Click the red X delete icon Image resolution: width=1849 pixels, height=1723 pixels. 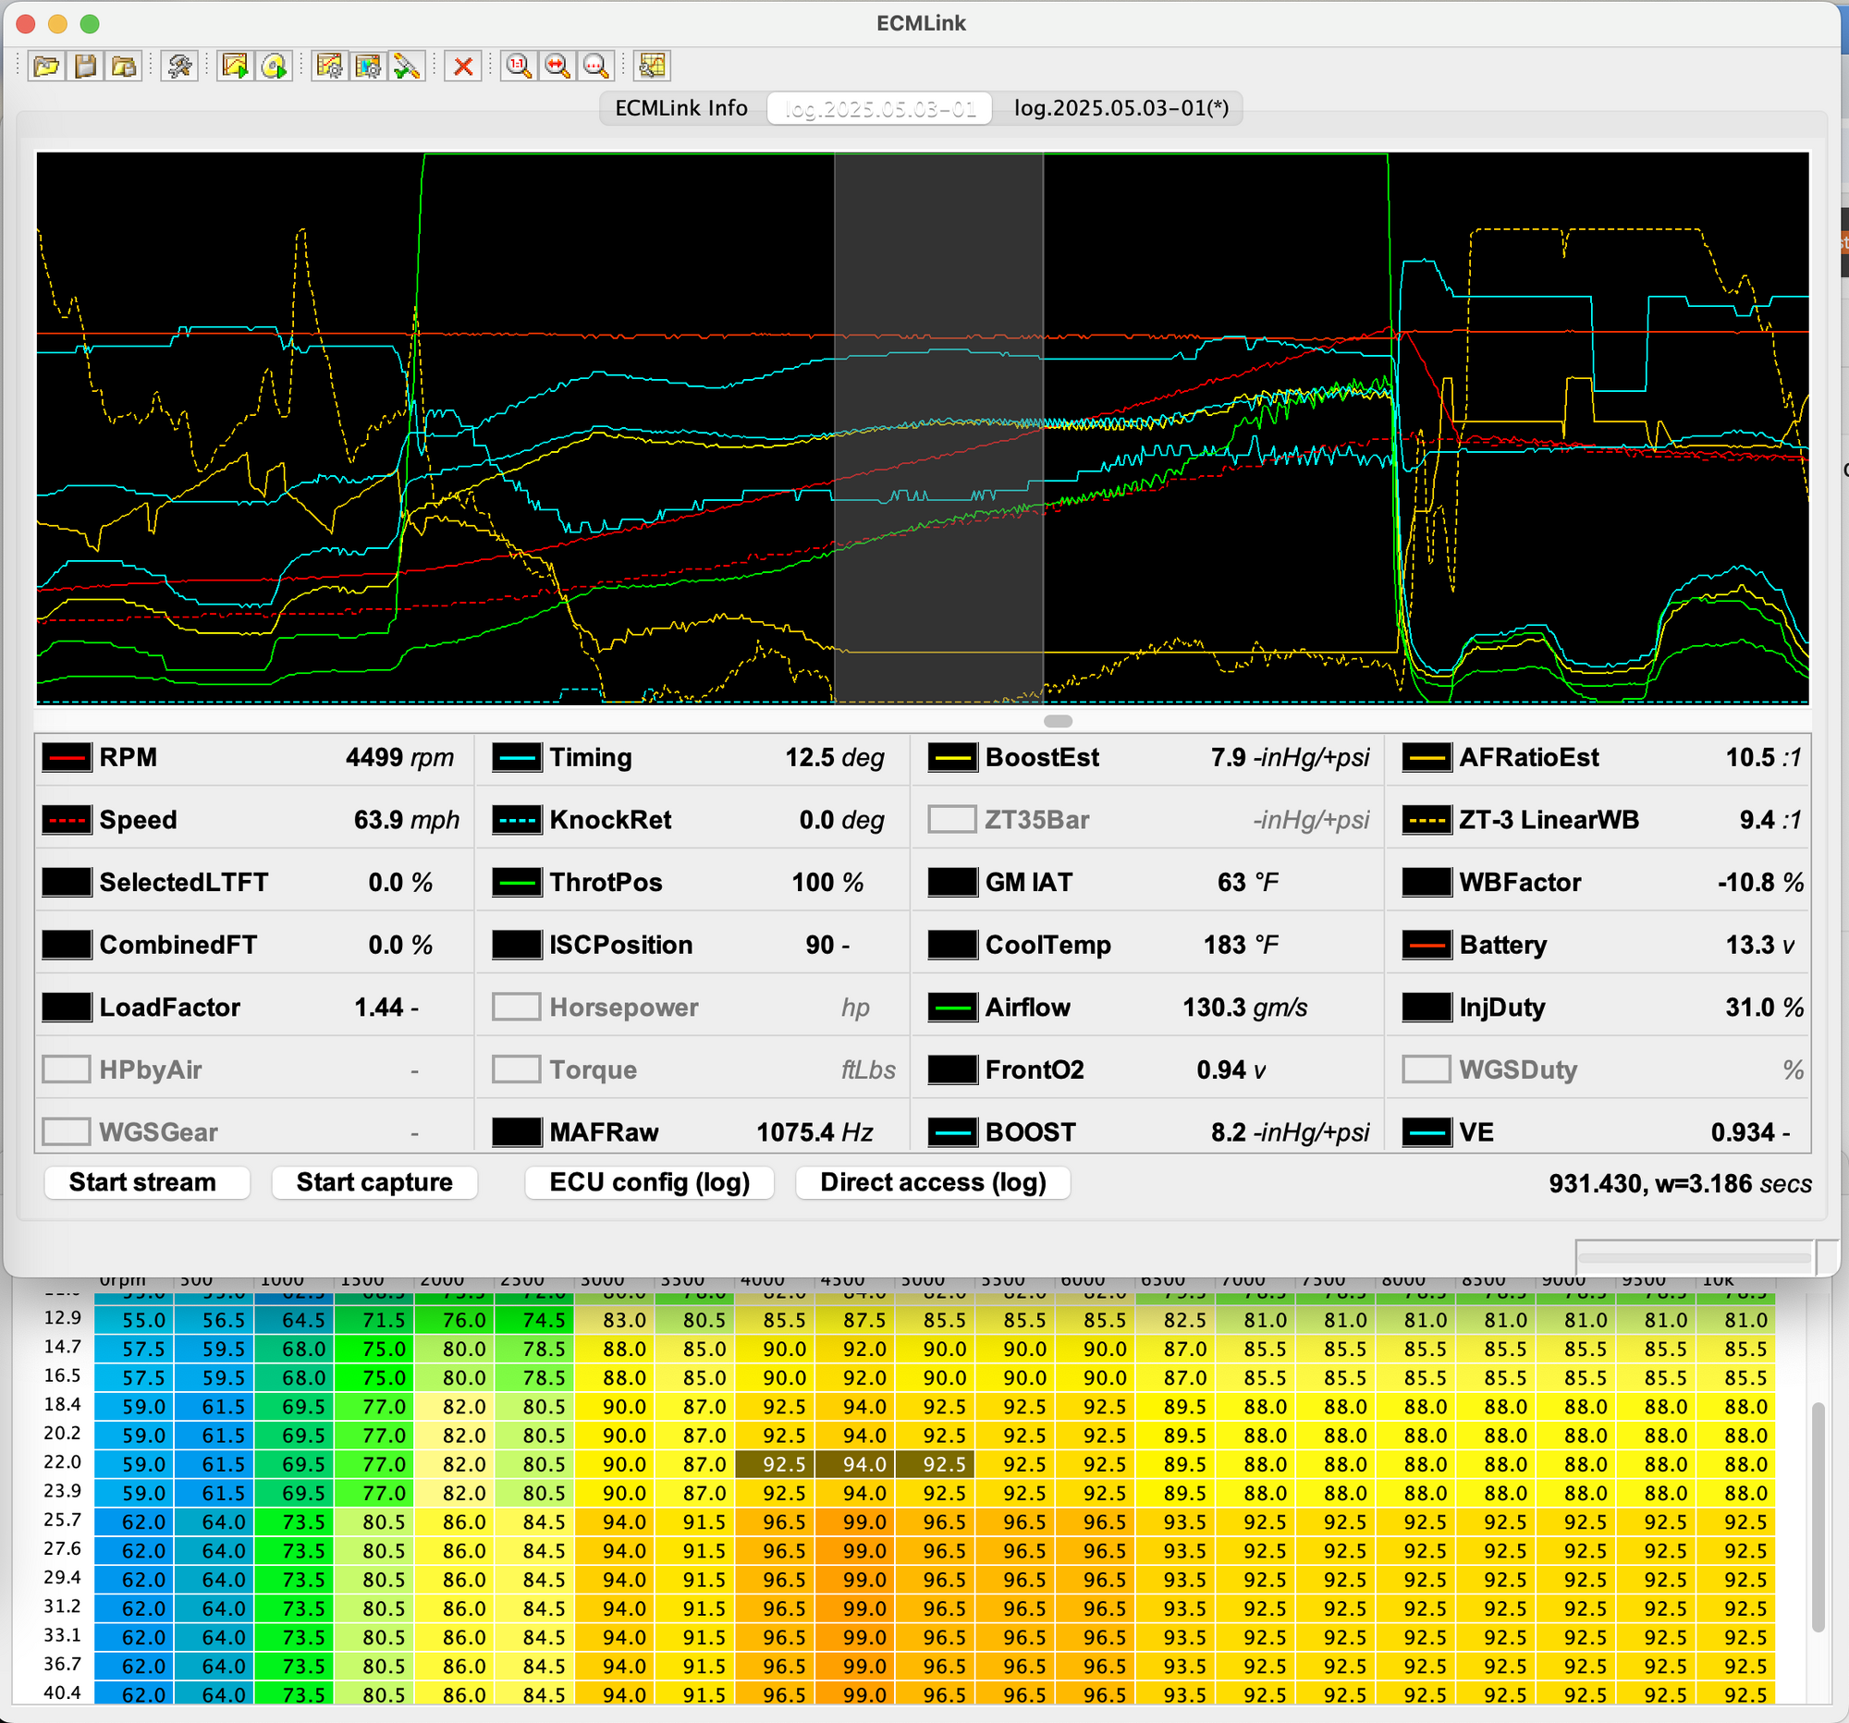pos(463,66)
